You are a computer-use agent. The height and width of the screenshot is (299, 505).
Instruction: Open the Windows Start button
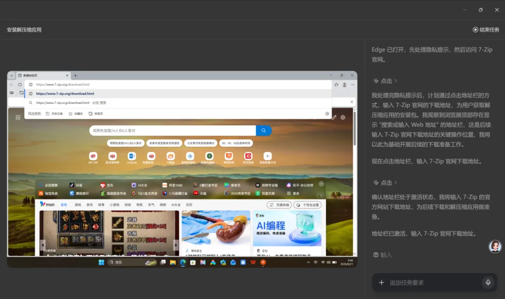[101, 263]
